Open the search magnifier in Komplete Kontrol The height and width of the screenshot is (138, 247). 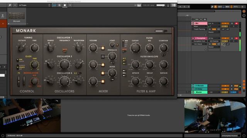point(10,5)
